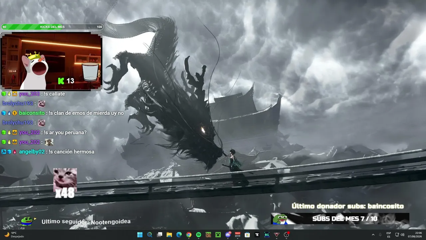Open Discord from the taskbar
The height and width of the screenshot is (240, 426).
pos(228,235)
